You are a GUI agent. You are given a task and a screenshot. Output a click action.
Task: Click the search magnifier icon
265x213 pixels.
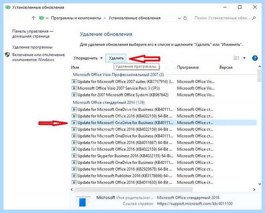click(x=254, y=18)
